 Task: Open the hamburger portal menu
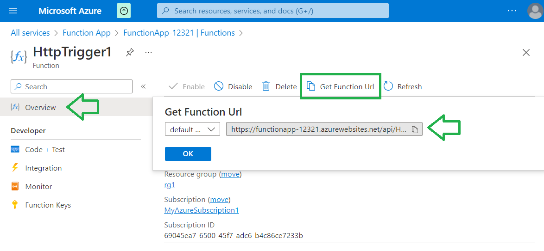point(13,11)
